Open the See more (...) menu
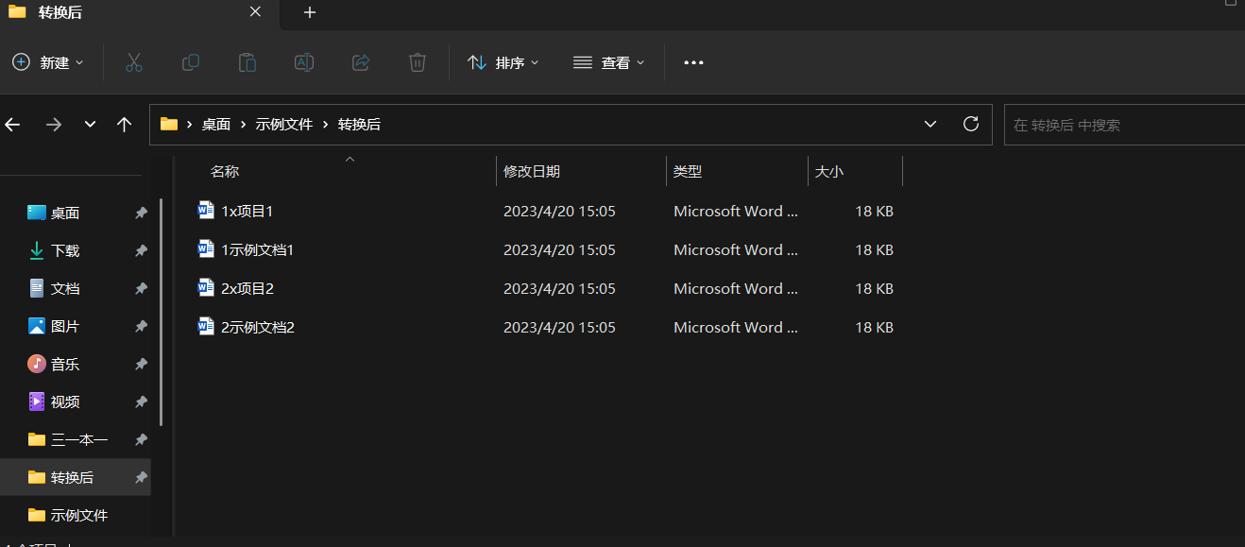 click(x=693, y=62)
